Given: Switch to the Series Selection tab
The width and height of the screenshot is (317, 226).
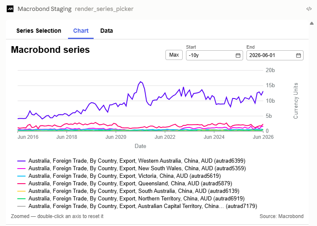Looking at the screenshot, I should pos(39,31).
